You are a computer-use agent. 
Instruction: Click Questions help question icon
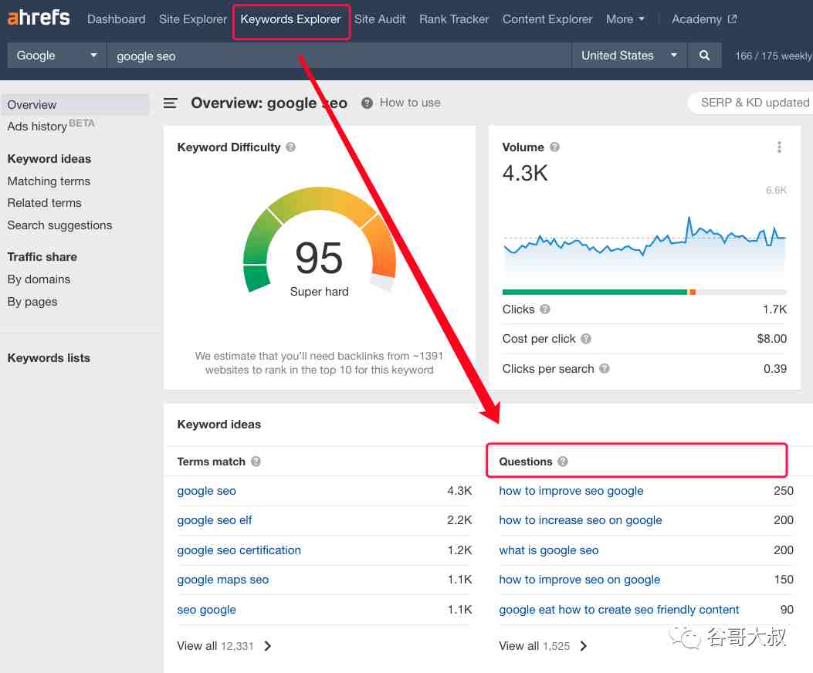pos(563,462)
